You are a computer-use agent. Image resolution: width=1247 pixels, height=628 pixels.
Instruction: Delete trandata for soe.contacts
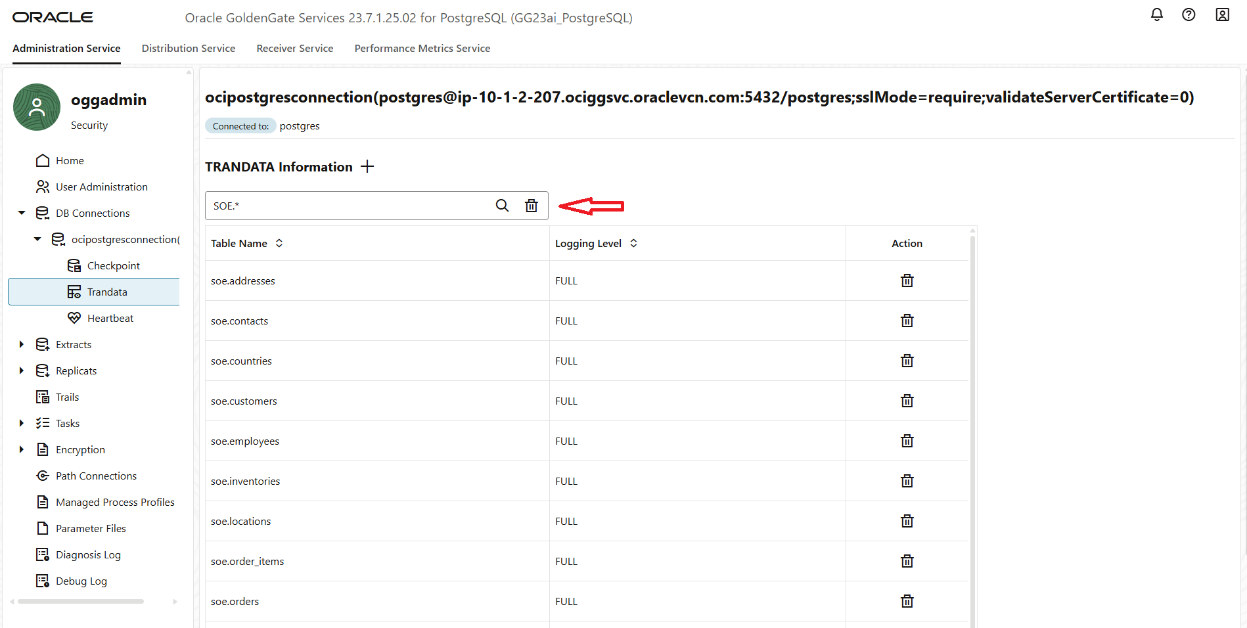[907, 321]
